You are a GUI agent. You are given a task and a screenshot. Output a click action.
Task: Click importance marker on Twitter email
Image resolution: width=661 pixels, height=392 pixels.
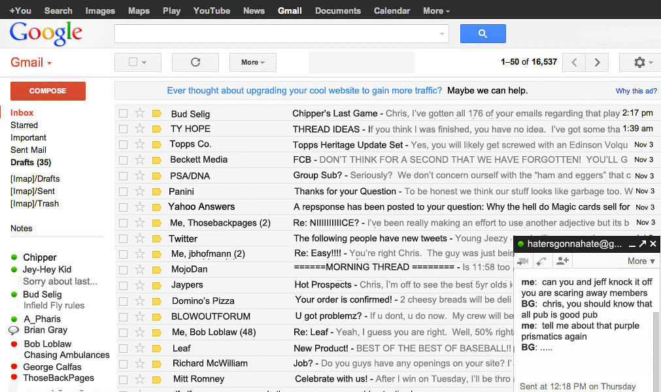click(156, 238)
